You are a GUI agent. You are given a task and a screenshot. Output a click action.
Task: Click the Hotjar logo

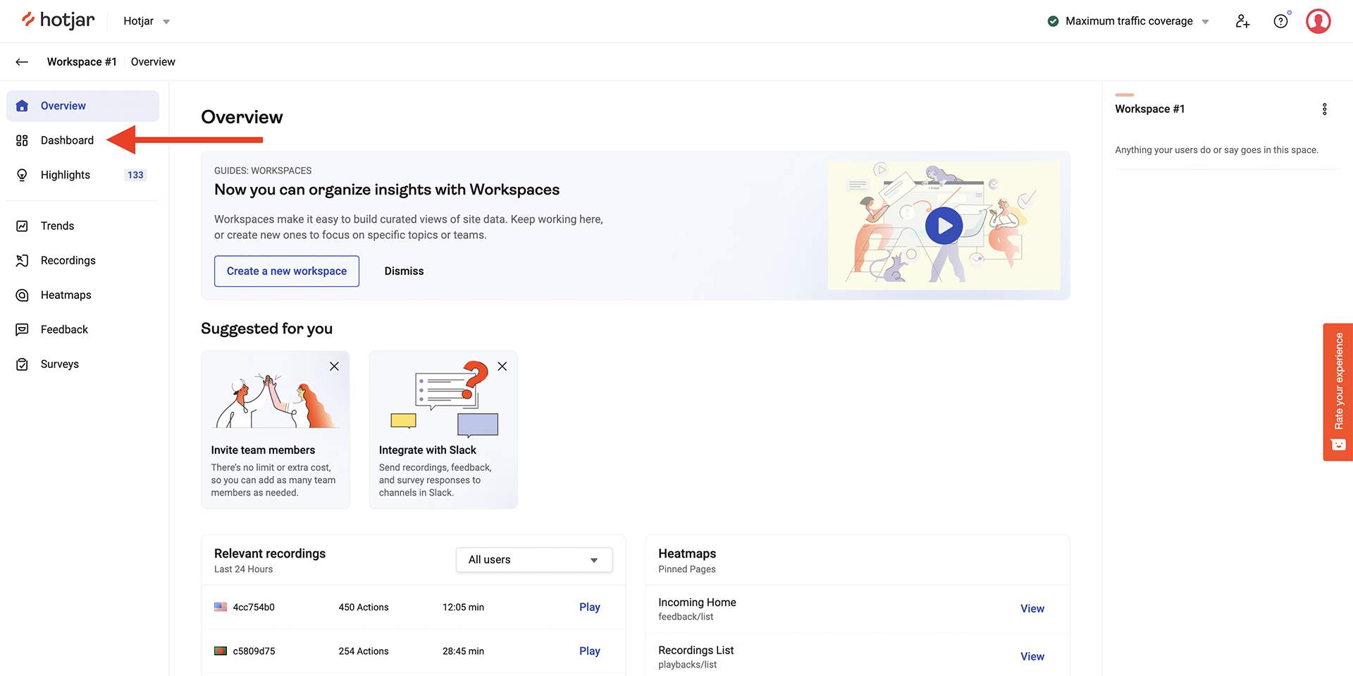tap(58, 20)
